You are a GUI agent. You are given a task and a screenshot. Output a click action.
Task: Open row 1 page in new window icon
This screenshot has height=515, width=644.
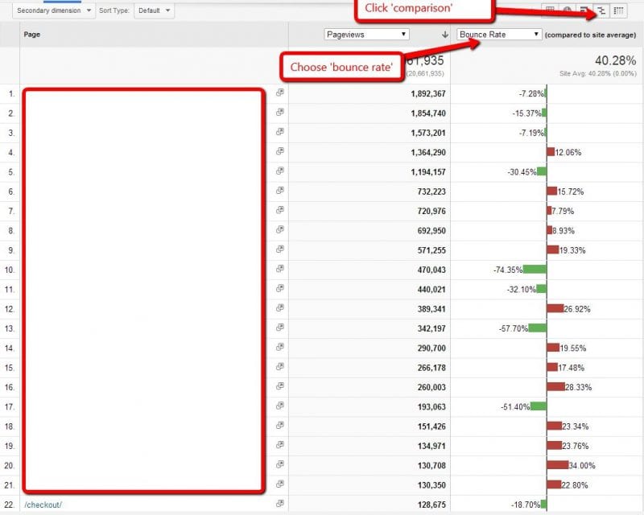pos(279,93)
